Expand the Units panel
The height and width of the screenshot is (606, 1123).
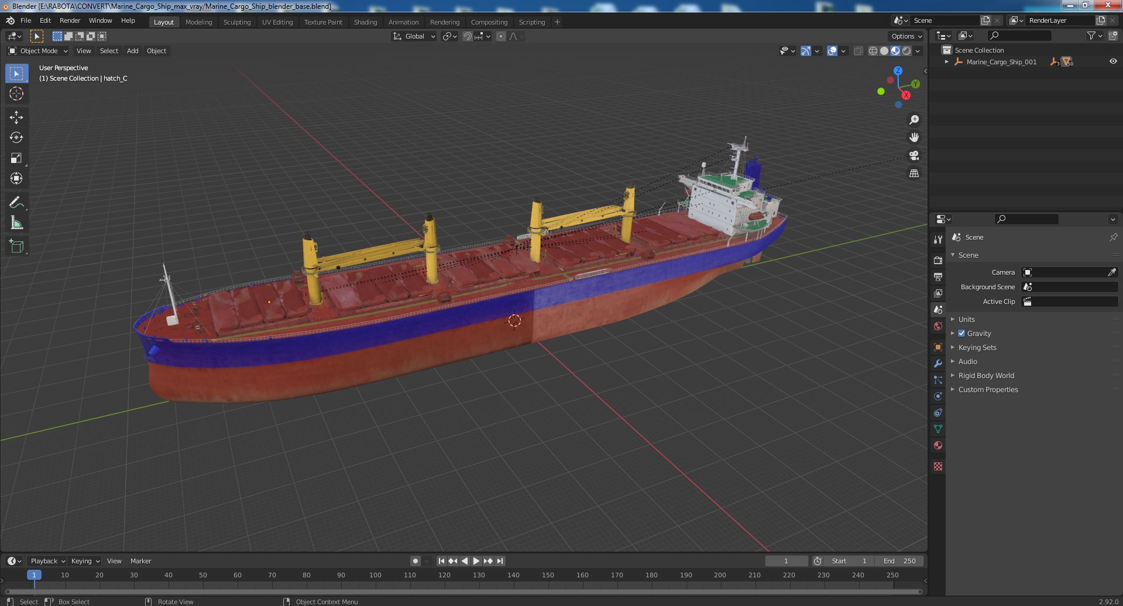pyautogui.click(x=966, y=320)
